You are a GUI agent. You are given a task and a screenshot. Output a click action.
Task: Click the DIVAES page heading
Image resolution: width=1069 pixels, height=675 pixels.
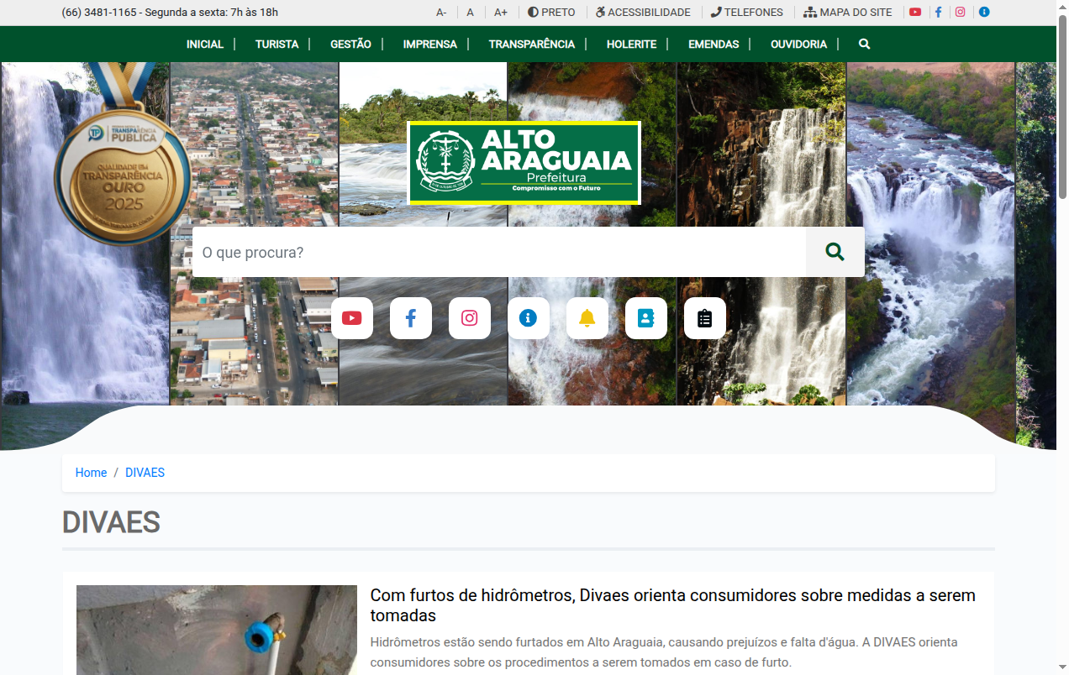pyautogui.click(x=111, y=522)
